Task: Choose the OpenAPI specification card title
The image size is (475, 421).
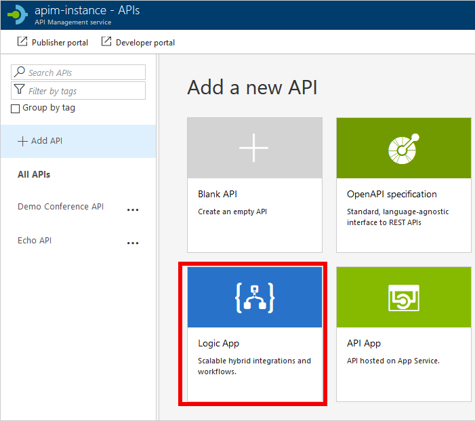Action: (392, 195)
